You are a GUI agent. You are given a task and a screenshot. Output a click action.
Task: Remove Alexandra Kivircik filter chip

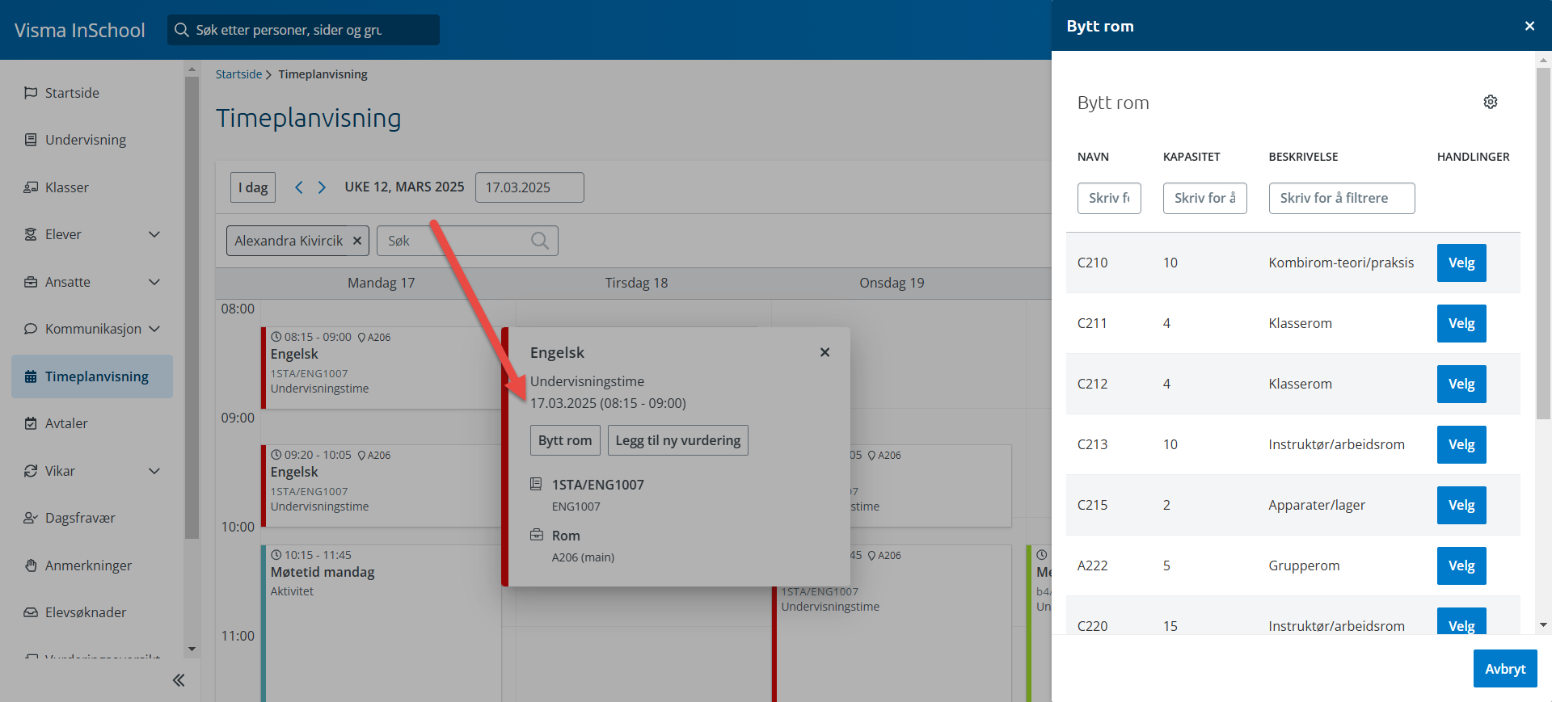pyautogui.click(x=357, y=241)
